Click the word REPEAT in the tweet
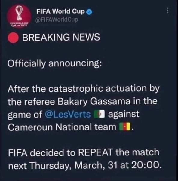This screenshot has width=178, height=181. pos(96,152)
